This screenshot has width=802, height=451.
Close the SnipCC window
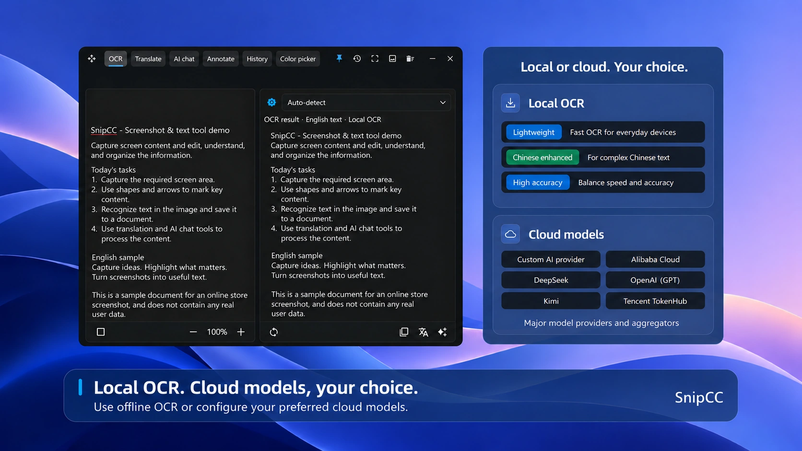click(450, 58)
